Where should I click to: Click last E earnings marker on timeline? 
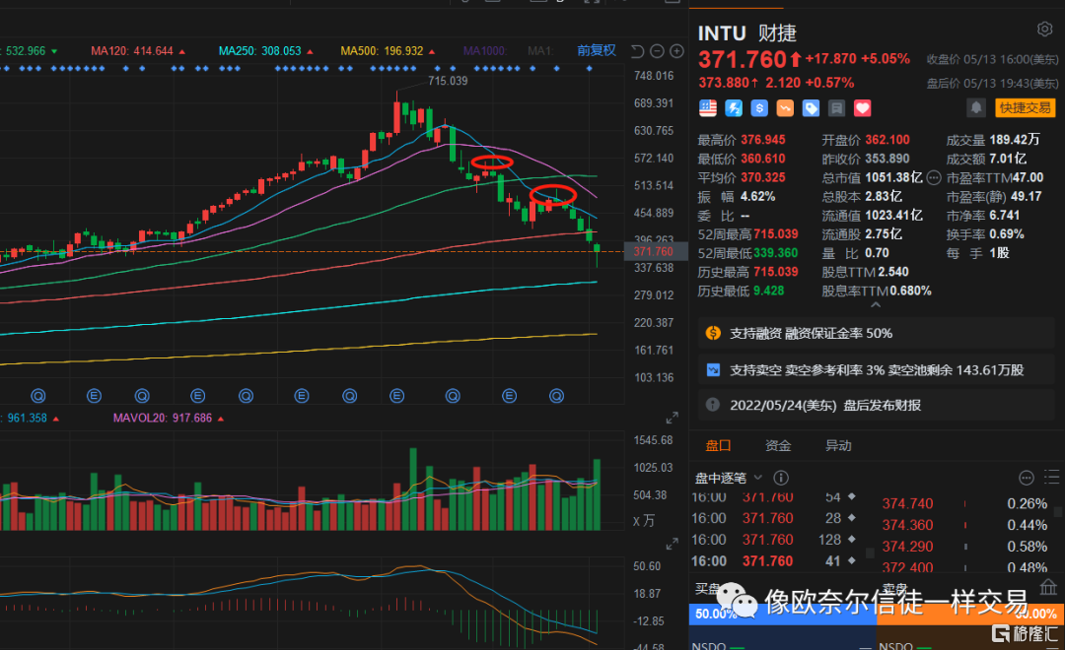click(x=509, y=396)
